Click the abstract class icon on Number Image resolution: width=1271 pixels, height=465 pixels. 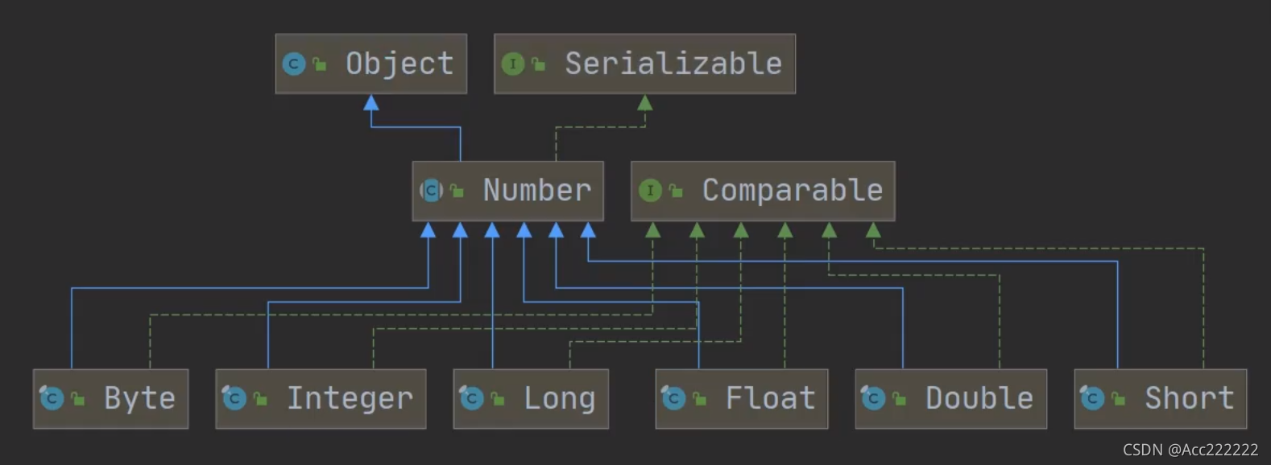point(432,191)
